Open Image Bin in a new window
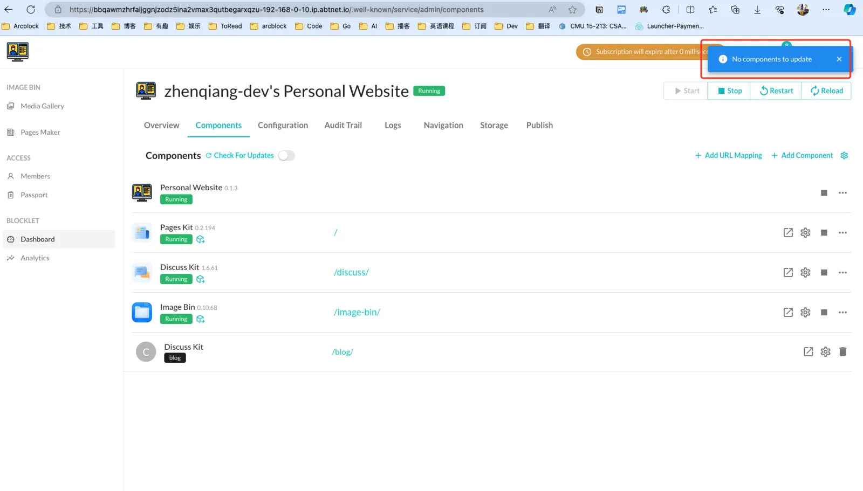 788,313
